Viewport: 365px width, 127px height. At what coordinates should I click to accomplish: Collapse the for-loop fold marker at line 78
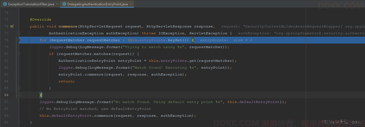(19, 40)
